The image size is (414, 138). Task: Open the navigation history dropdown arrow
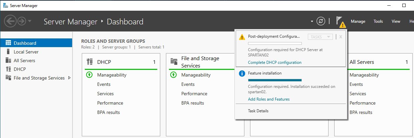[30, 21]
